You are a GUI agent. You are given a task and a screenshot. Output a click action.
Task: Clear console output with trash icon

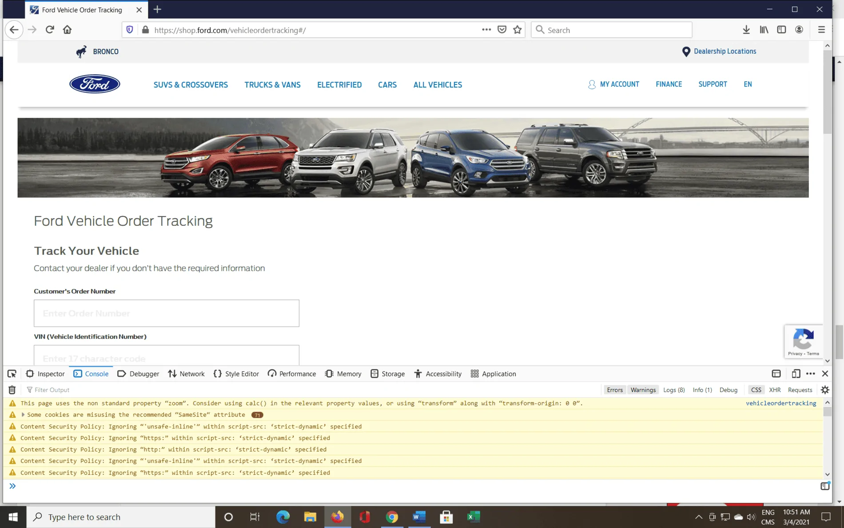12,390
